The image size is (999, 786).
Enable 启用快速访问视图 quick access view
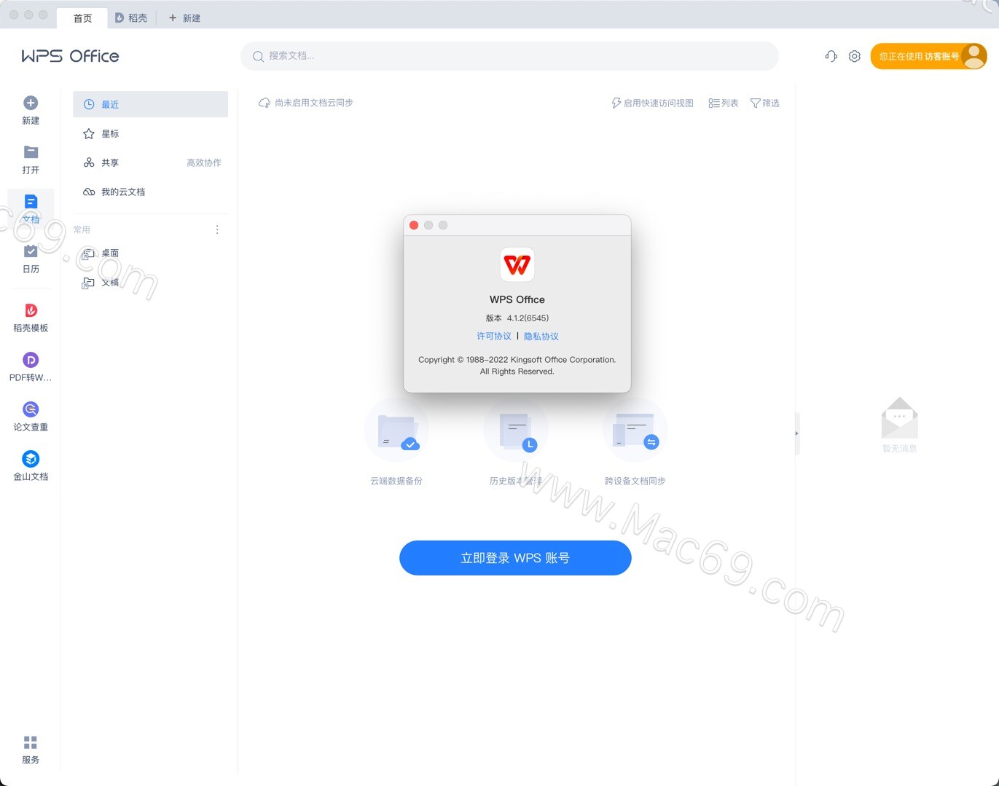[652, 103]
